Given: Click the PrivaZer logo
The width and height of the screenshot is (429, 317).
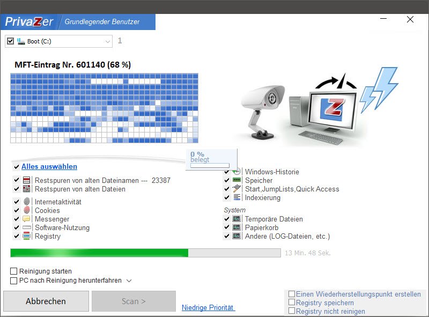Looking at the screenshot, I should tap(29, 21).
